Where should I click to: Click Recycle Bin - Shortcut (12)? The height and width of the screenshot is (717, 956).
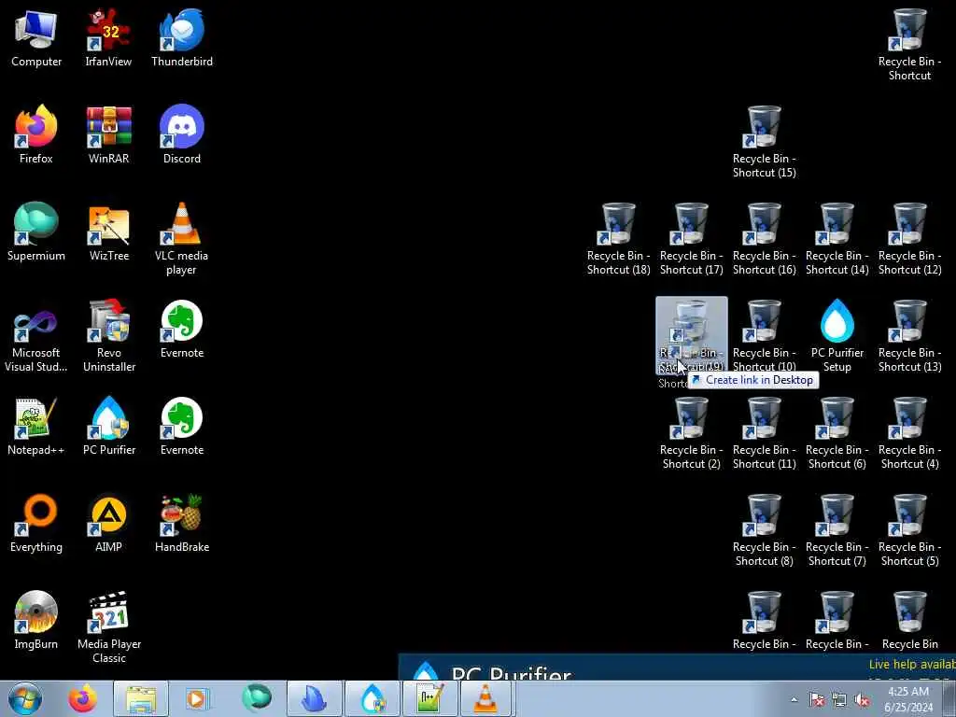(x=909, y=239)
